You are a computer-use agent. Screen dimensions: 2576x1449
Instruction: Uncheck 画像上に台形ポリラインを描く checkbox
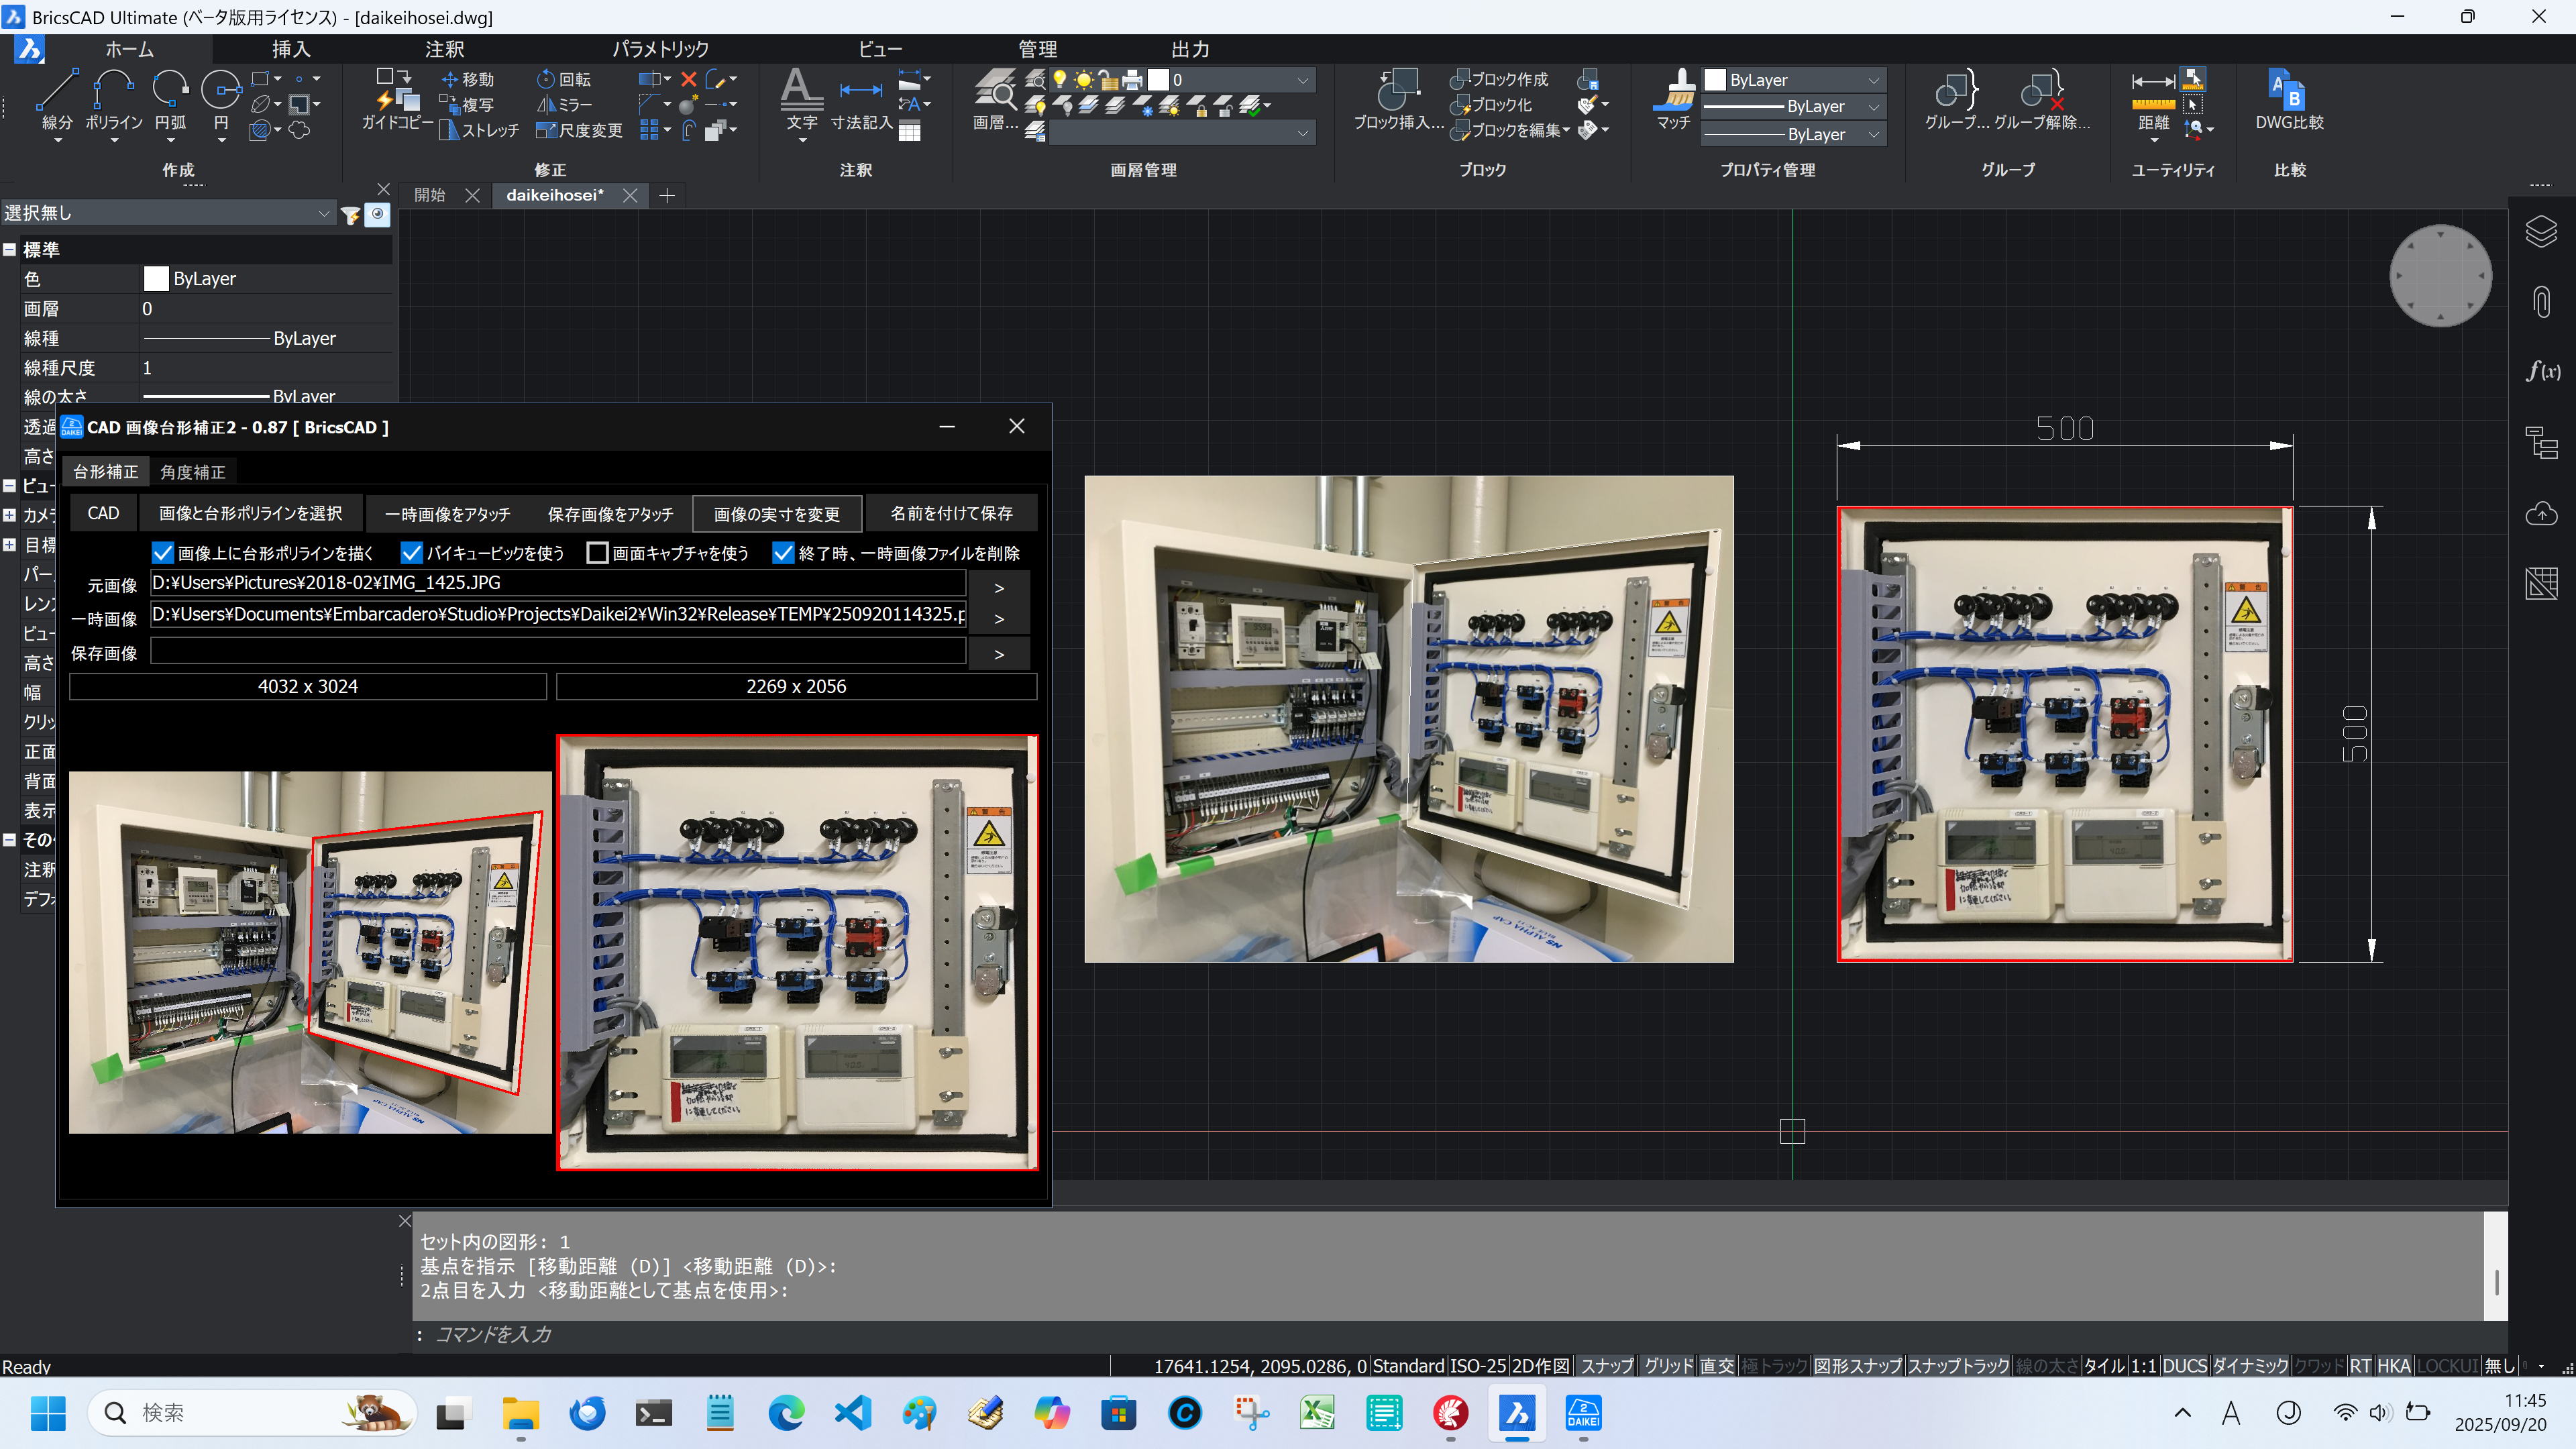[163, 553]
